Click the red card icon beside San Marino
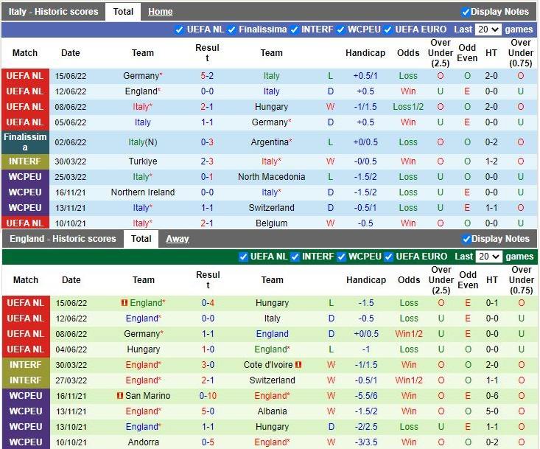This screenshot has width=540, height=449. (119, 396)
